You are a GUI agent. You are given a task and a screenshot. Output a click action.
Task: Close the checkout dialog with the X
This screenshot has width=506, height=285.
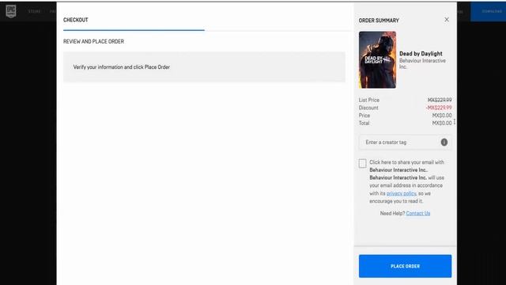click(x=447, y=20)
